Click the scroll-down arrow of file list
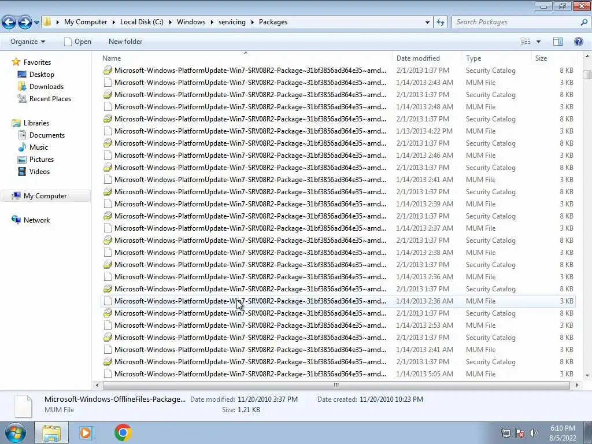The width and height of the screenshot is (592, 444). click(x=587, y=376)
